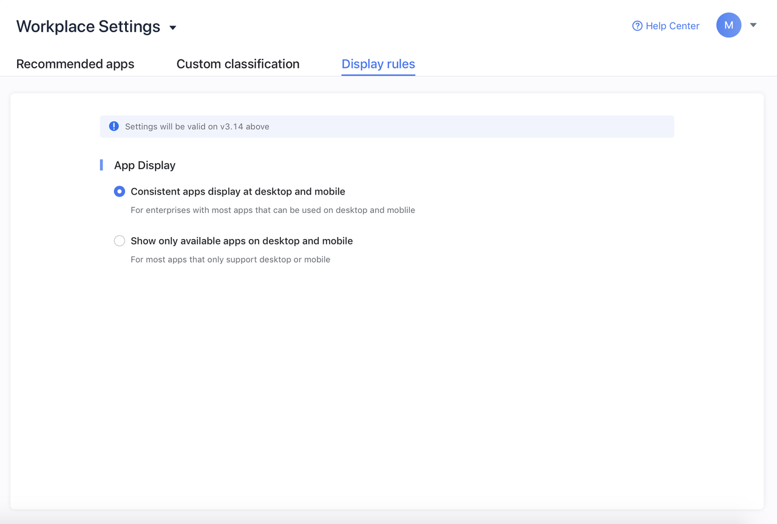Image resolution: width=777 pixels, height=524 pixels.
Task: Open the Help Center link
Action: coord(672,26)
